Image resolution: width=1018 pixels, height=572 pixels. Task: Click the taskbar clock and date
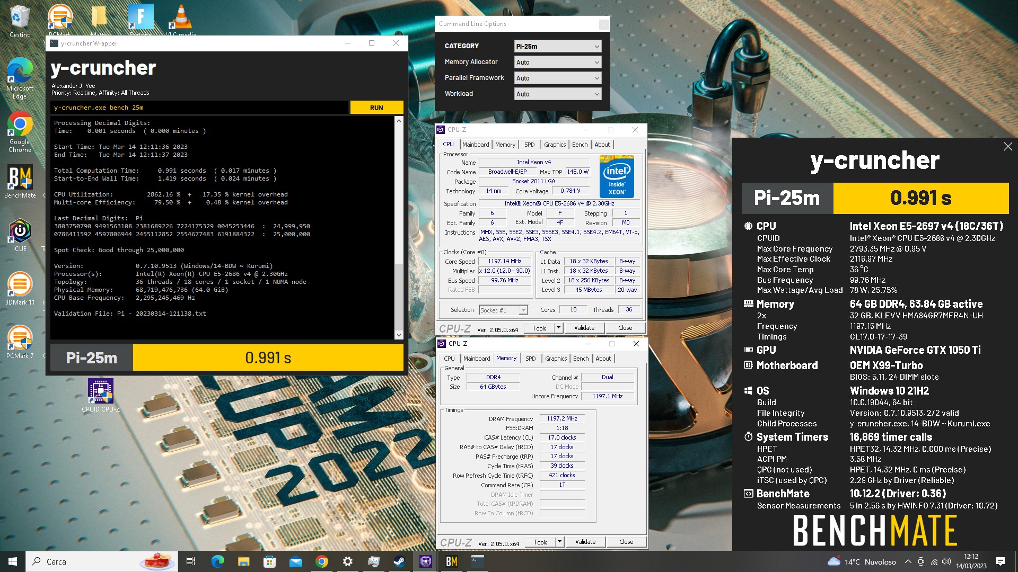click(971, 561)
